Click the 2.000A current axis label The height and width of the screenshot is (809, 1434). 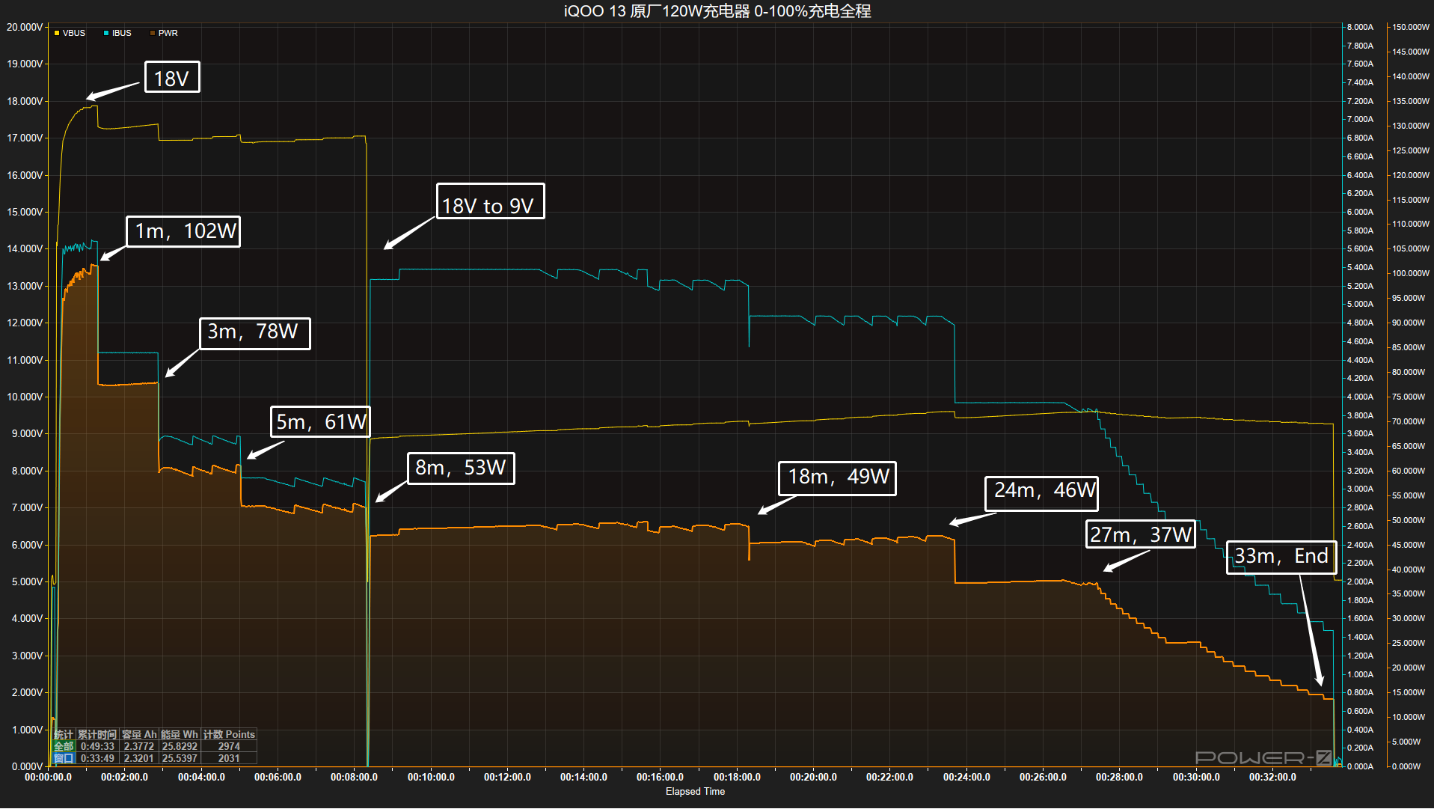pyautogui.click(x=1360, y=581)
